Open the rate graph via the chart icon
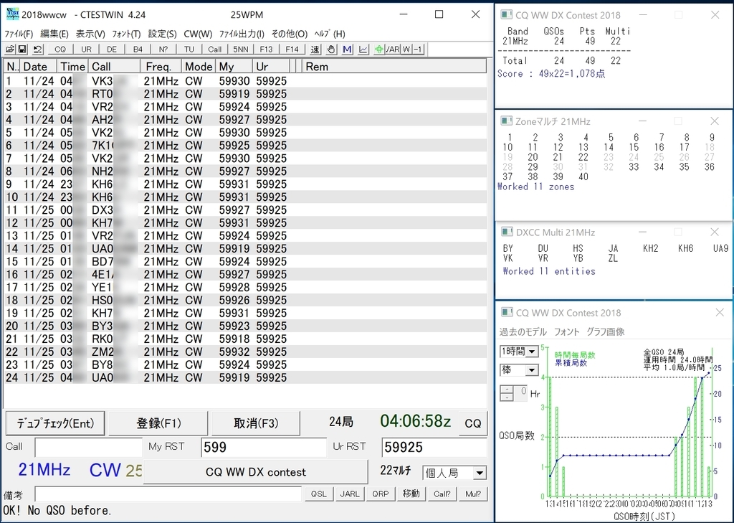The width and height of the screenshot is (734, 523). point(363,49)
